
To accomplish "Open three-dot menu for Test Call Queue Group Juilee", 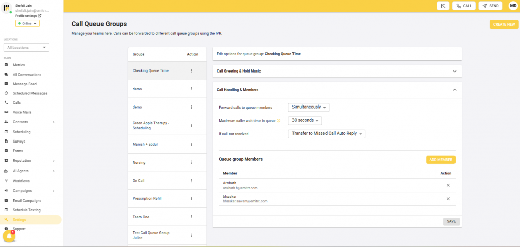I will tap(192, 235).
